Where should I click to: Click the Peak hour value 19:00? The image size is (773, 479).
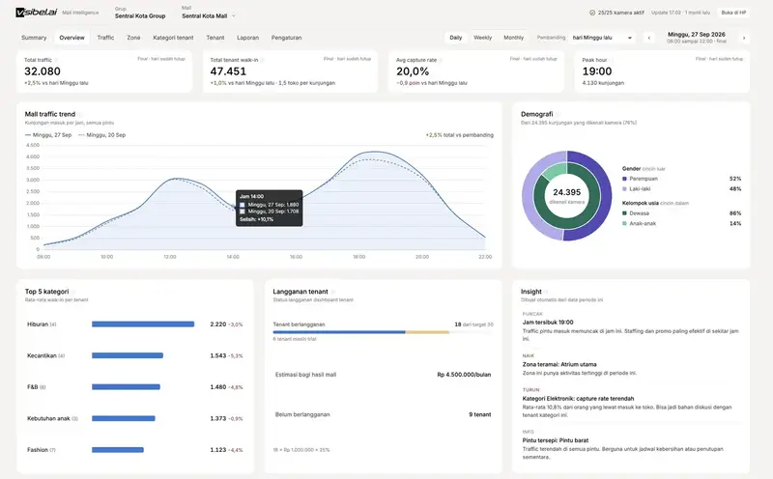click(x=597, y=71)
